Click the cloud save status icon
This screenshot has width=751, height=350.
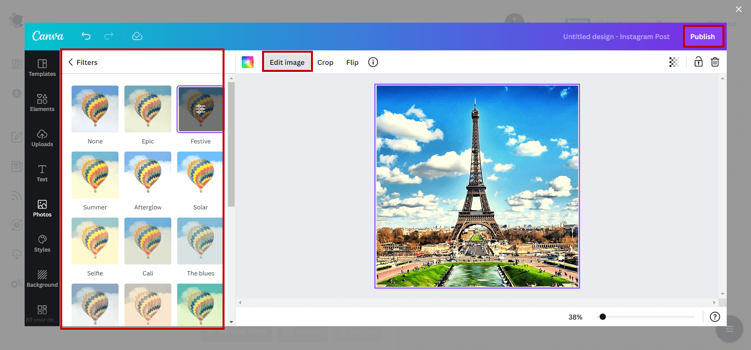click(x=137, y=36)
